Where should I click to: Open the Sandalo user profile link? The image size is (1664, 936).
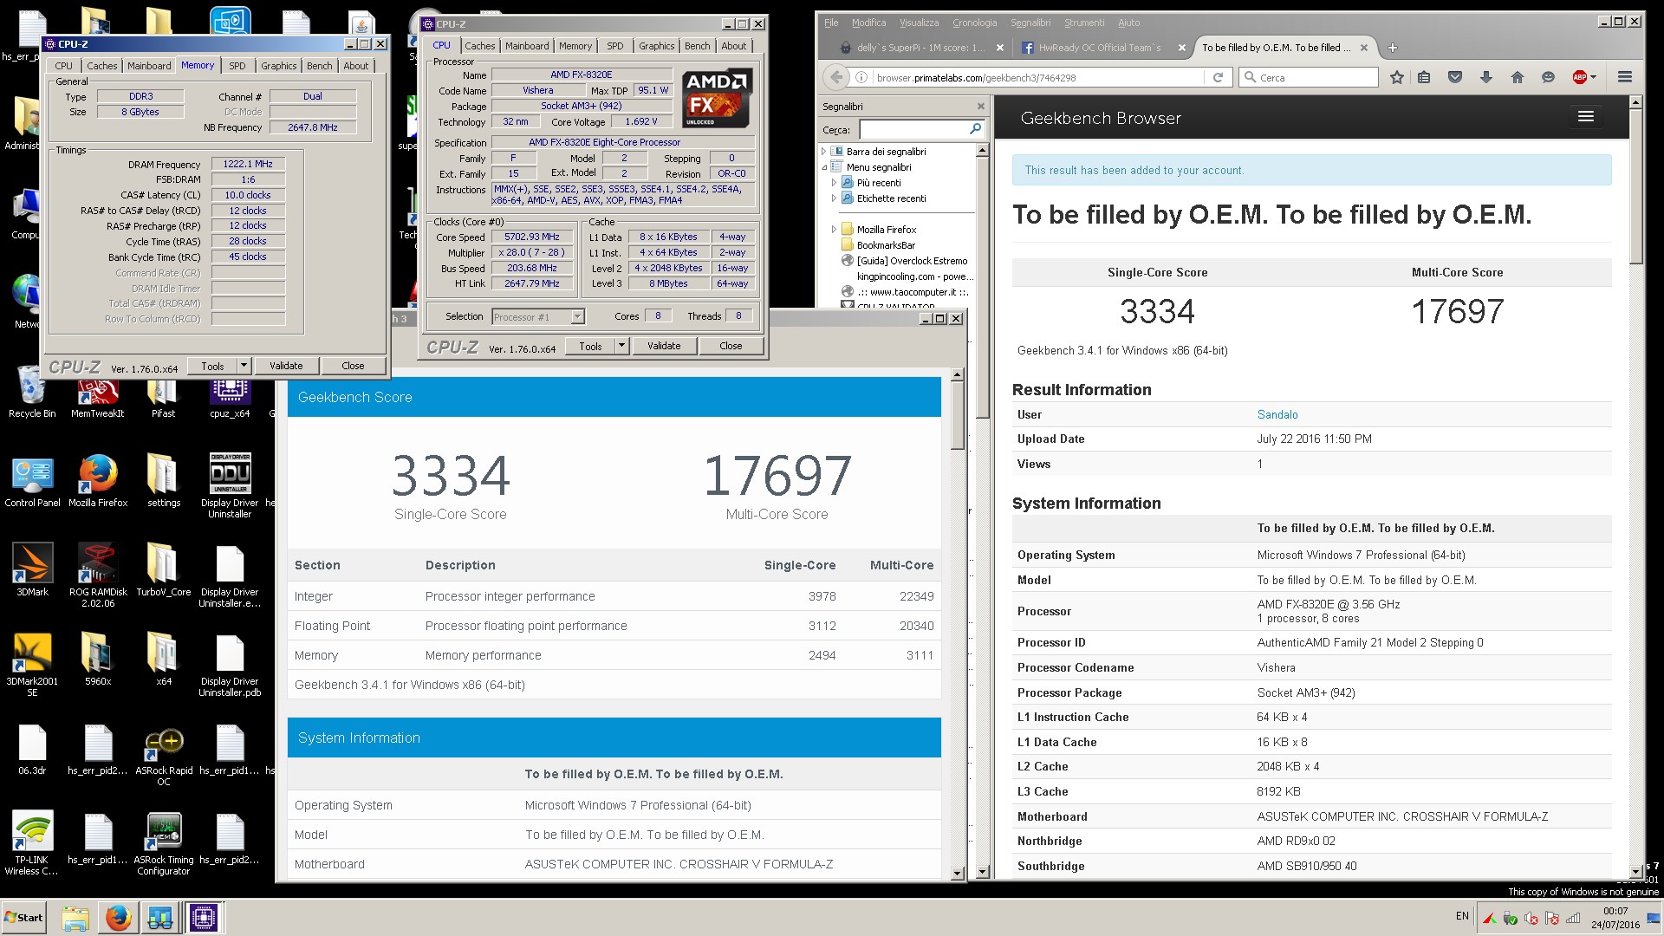[x=1277, y=415]
